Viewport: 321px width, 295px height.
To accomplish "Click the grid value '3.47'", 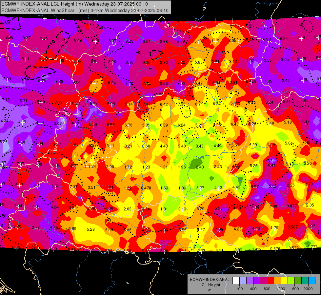I will [286, 80].
